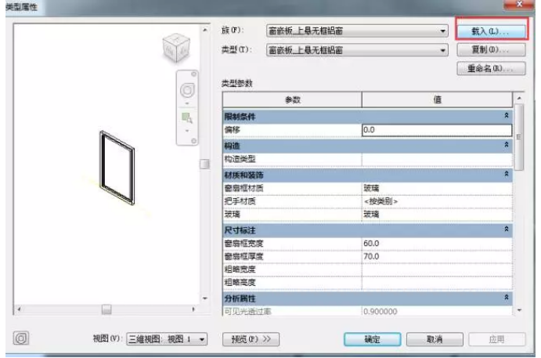The width and height of the screenshot is (541, 358).
Task: Click the 参数 column header
Action: point(292,100)
